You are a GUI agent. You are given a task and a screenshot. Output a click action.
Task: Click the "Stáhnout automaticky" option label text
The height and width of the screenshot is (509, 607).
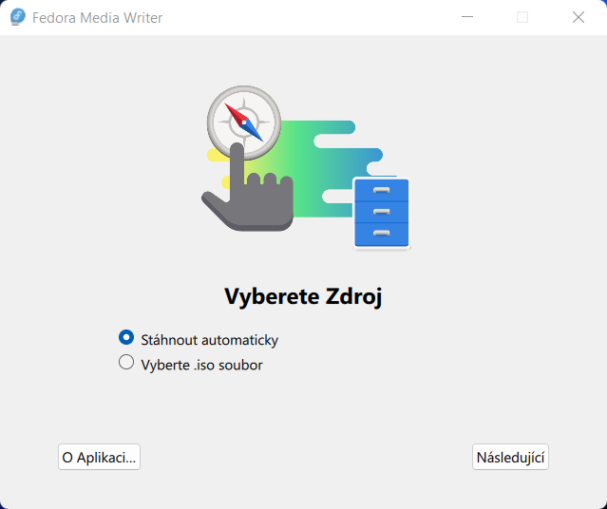209,339
